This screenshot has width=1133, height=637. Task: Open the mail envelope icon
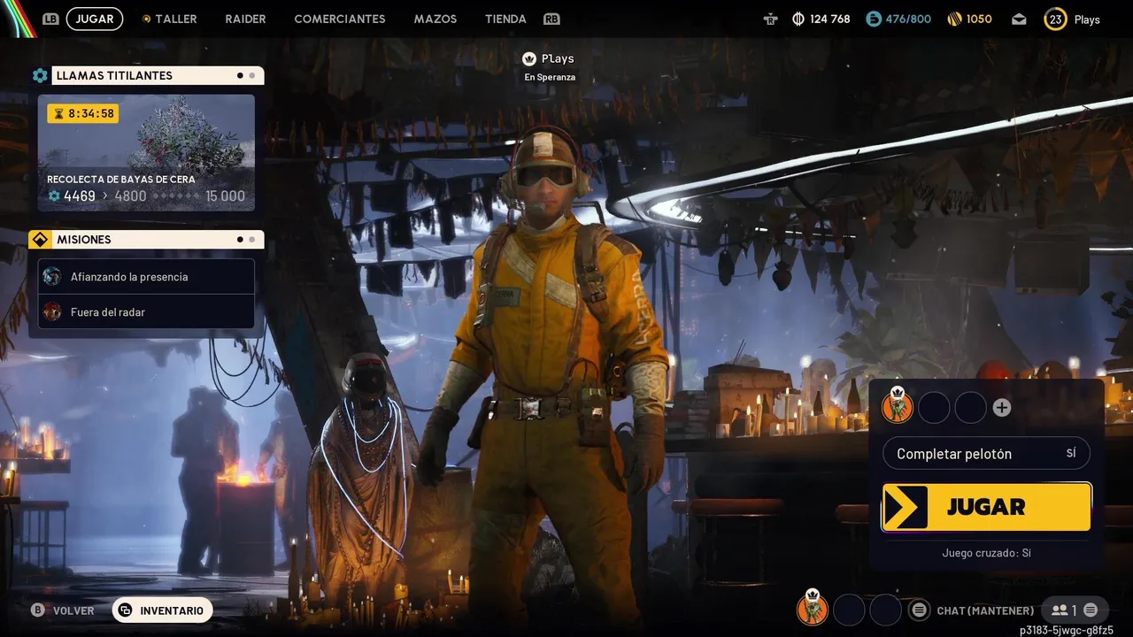click(1019, 19)
